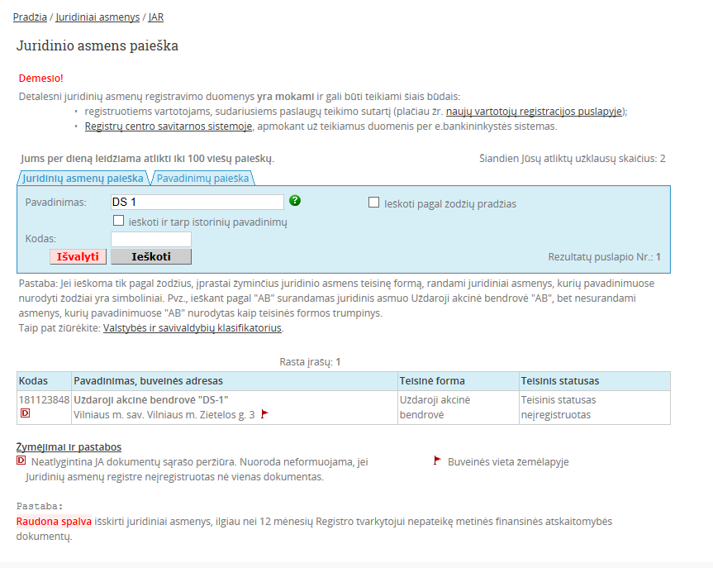This screenshot has height=568, width=713.
Task: Open document list D icon under 181123848
Action: [26, 413]
